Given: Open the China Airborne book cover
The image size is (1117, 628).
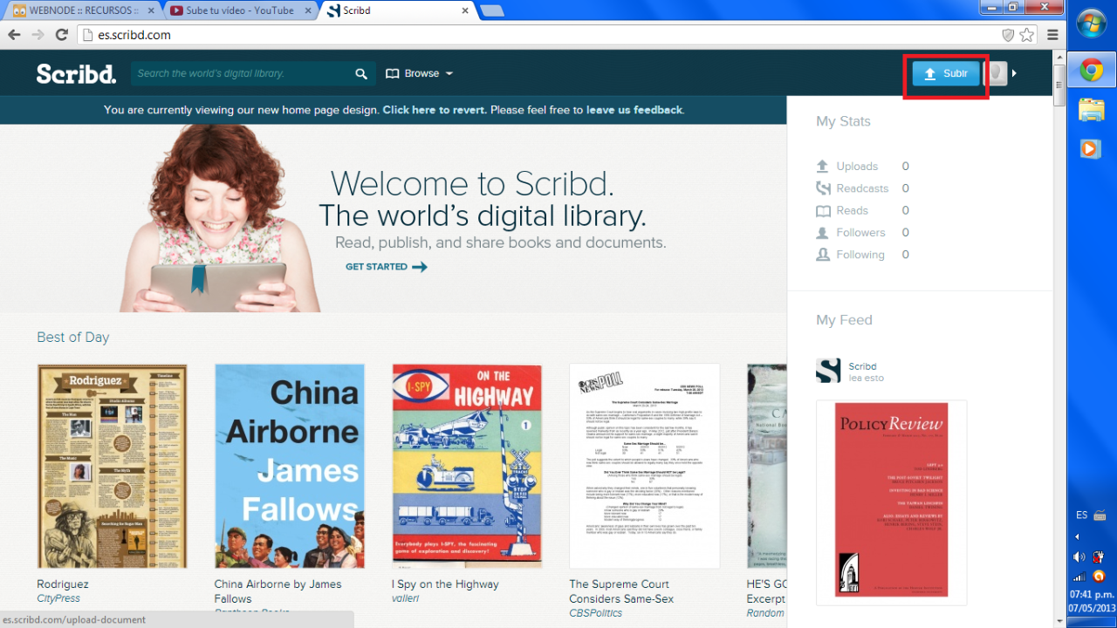Looking at the screenshot, I should (x=290, y=467).
